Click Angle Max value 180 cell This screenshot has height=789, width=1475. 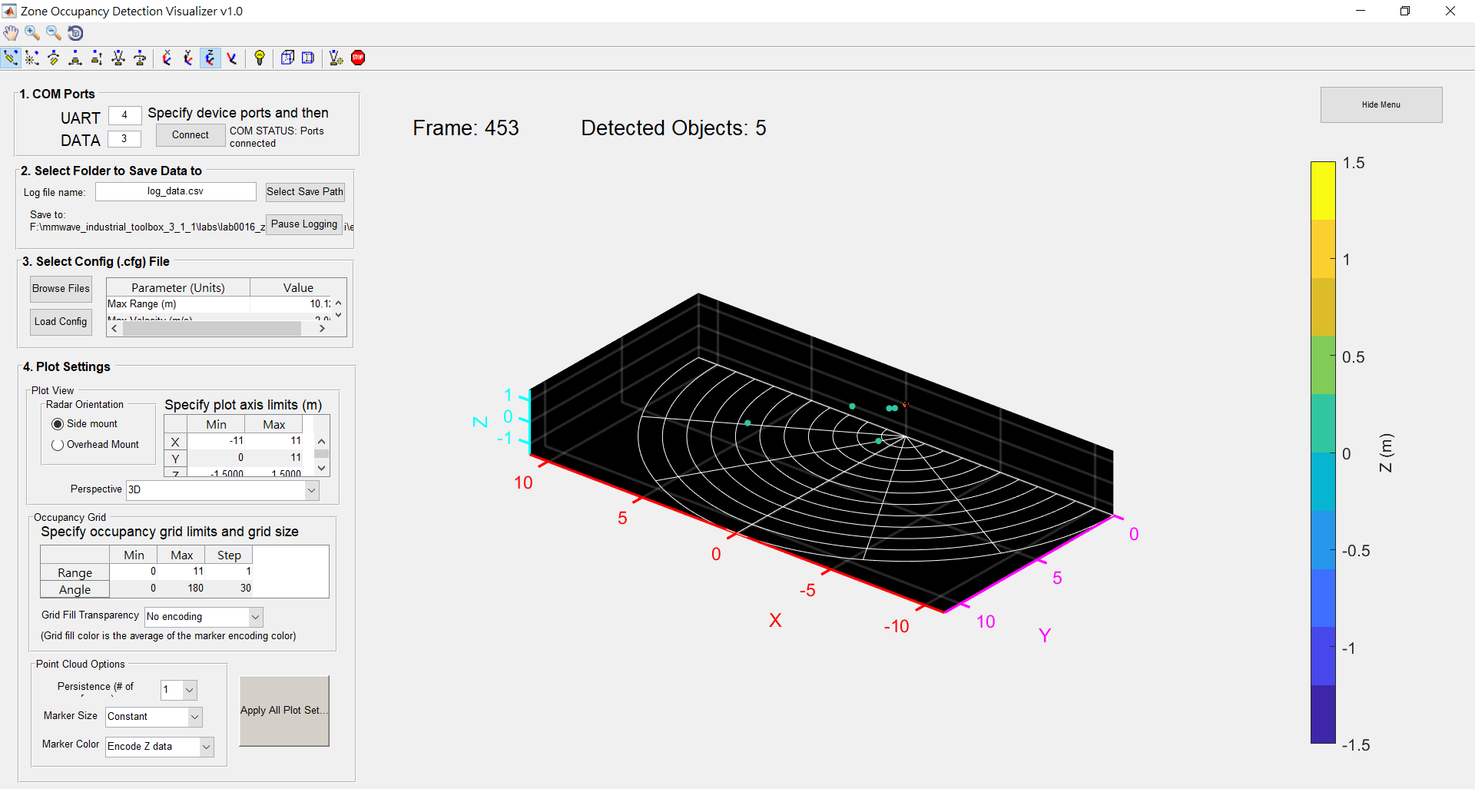pos(182,588)
